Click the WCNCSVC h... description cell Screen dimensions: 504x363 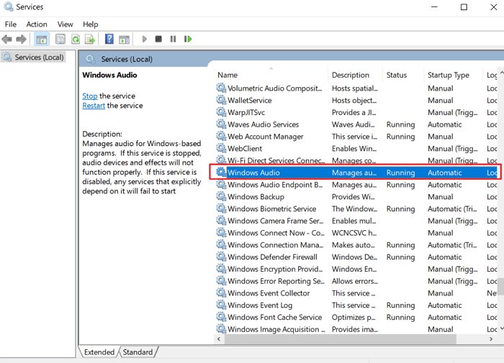pos(354,233)
